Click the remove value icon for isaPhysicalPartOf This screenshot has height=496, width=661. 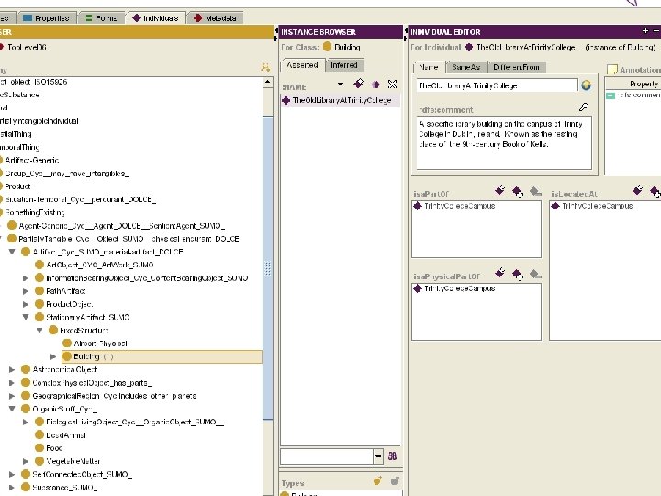pyautogui.click(x=535, y=275)
